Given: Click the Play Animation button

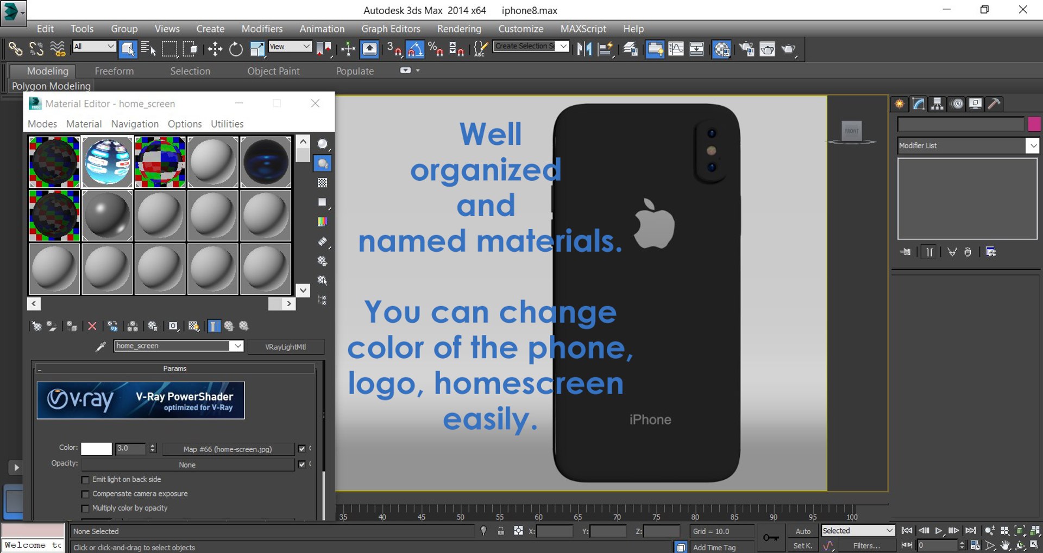Looking at the screenshot, I should [938, 531].
